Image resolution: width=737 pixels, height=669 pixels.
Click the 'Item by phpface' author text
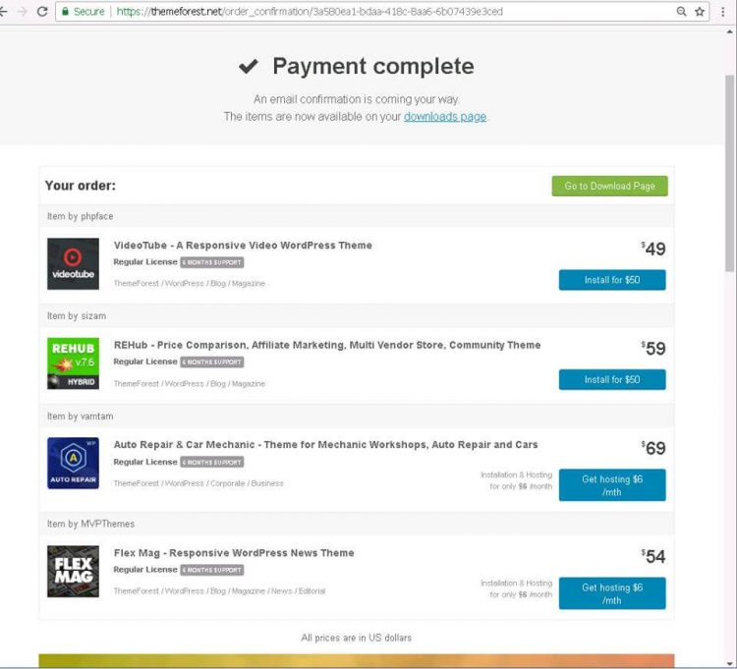[80, 216]
